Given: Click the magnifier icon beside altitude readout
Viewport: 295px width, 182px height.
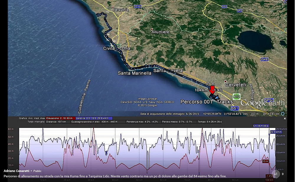Looking at the screenshot, I should pos(283,114).
